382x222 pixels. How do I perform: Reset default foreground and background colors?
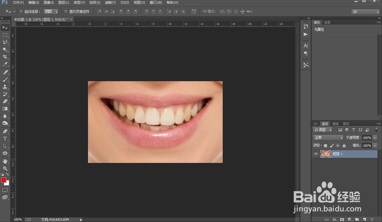pos(2,174)
